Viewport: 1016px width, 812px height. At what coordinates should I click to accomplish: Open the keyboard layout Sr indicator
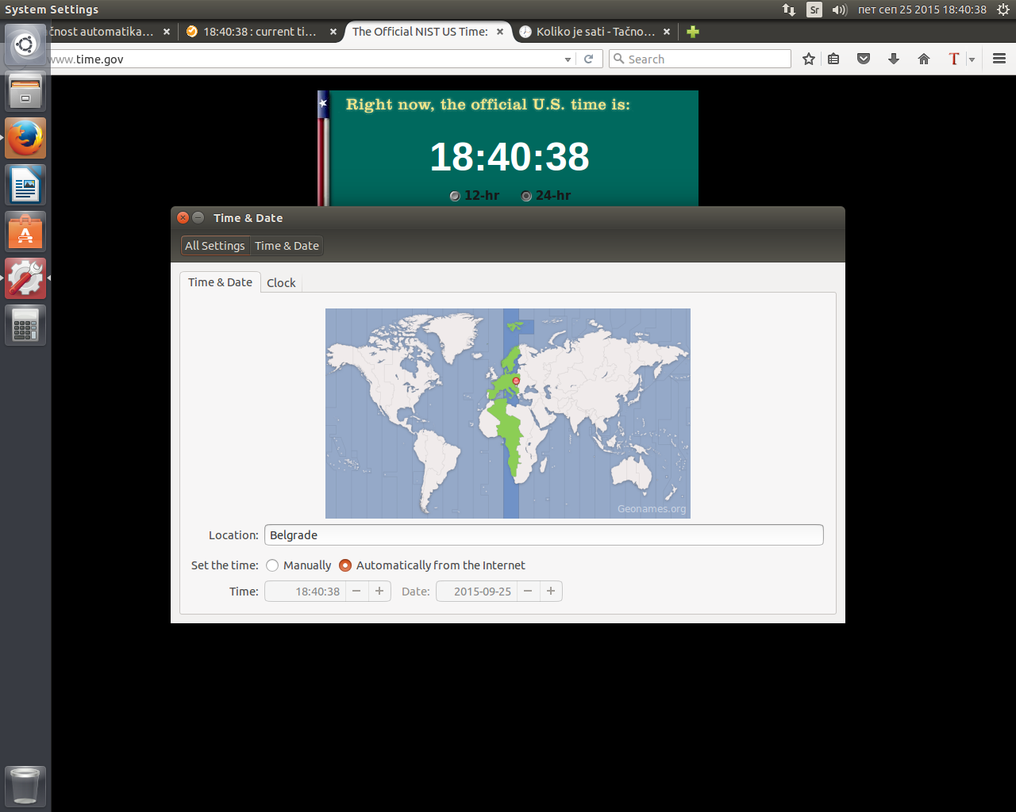[814, 10]
